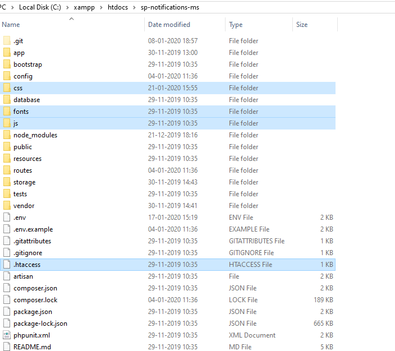
Task: Click date '21-01-2020 15:55' of css folder
Action: point(173,88)
